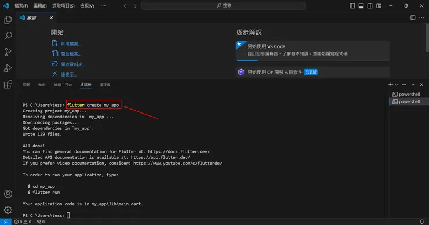The height and width of the screenshot is (225, 429).
Task: Open Get Started with C# Dev Kit walkthrough
Action: pos(312,72)
